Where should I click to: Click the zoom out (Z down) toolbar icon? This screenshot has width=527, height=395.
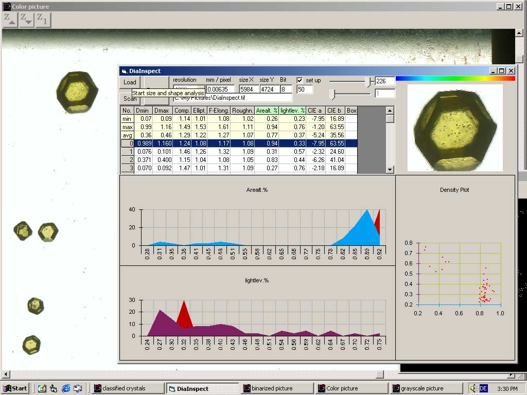point(26,20)
